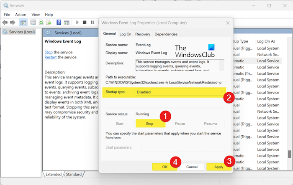Screen dimensions: 293x185
Task: Switch to the Extended view tab
Action: (x=54, y=174)
